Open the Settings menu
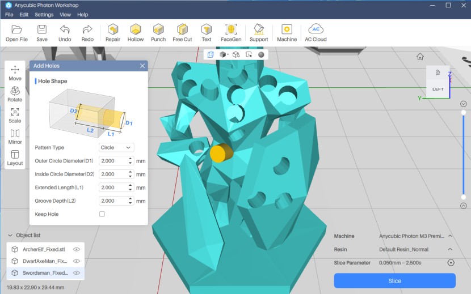Viewport: 471px width, 294px height. click(44, 15)
